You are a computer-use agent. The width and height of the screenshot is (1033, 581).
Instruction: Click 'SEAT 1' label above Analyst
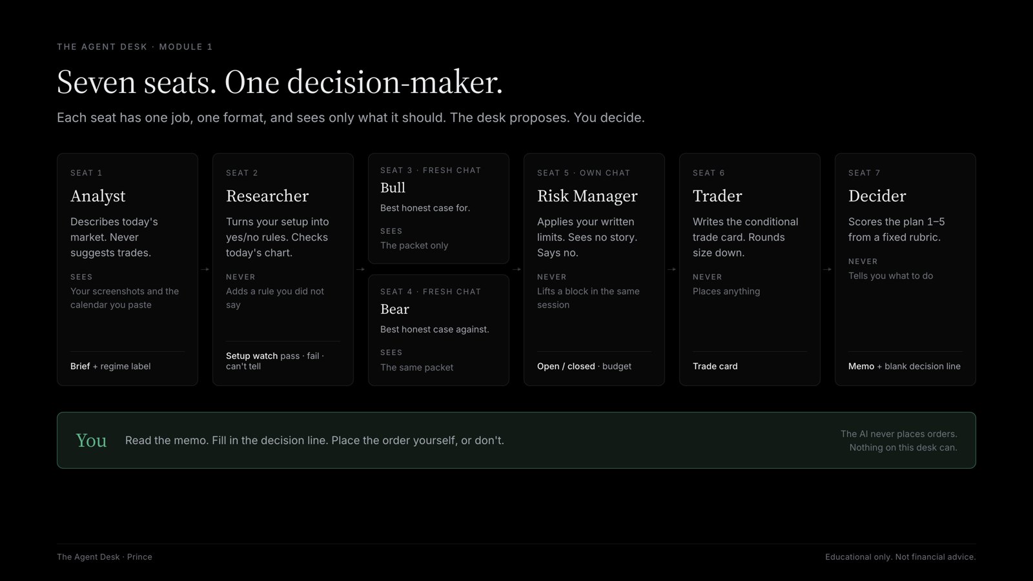coord(87,173)
